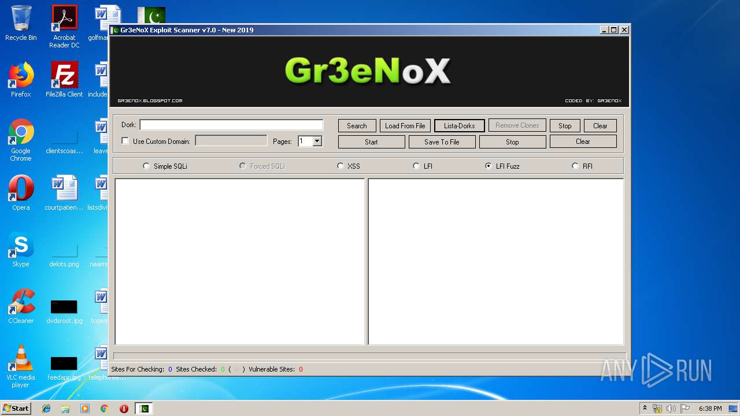Open the media player taskbar icon
This screenshot has width=740, height=416.
point(85,408)
